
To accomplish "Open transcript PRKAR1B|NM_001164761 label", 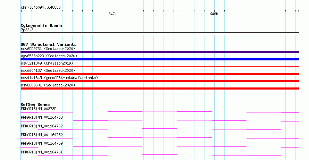I will (42, 152).
